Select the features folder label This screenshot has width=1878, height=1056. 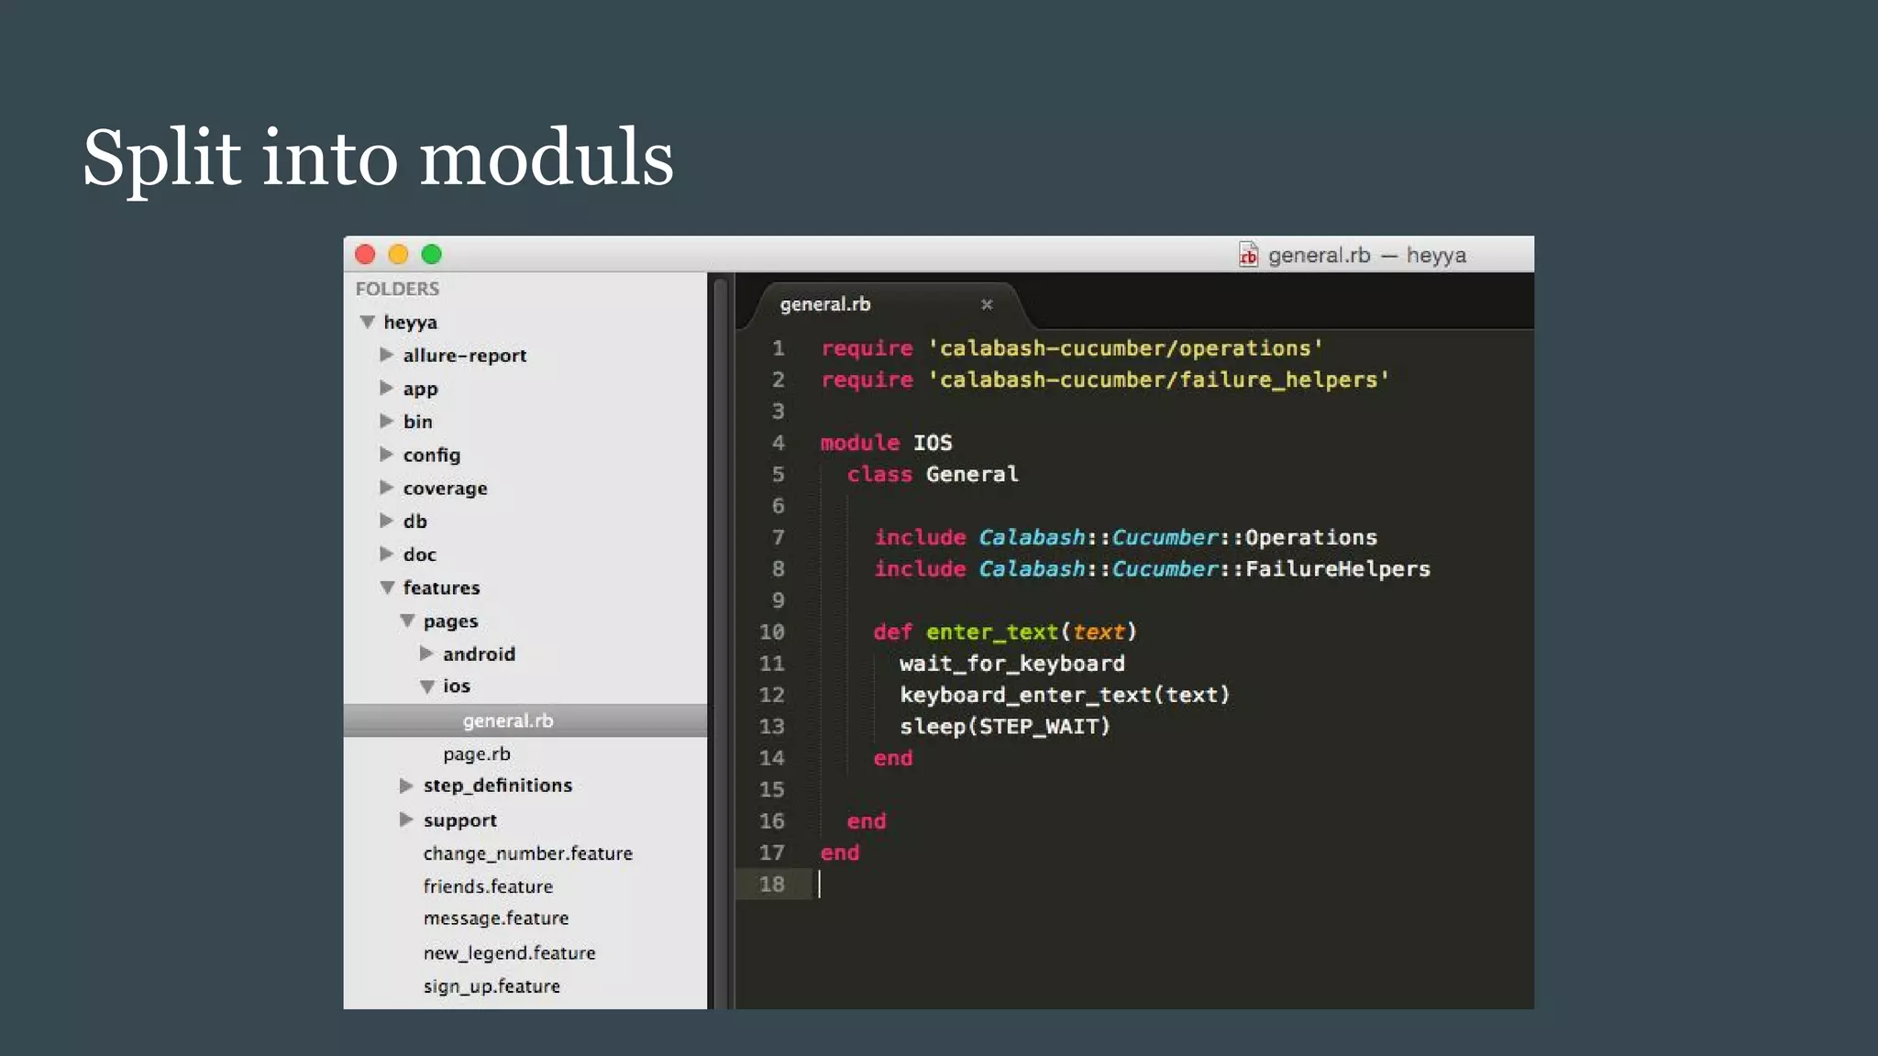tap(442, 588)
